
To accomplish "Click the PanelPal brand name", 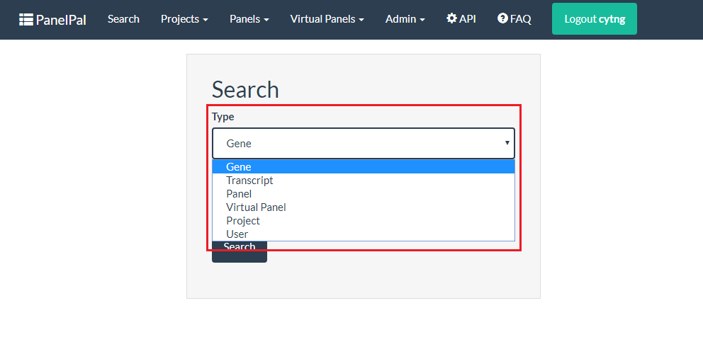I will point(60,20).
